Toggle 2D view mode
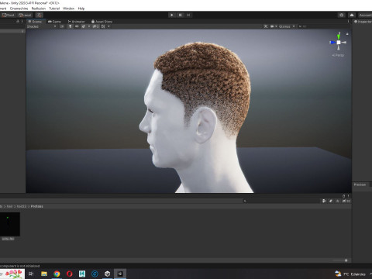This screenshot has height=279, width=372. pos(62,26)
